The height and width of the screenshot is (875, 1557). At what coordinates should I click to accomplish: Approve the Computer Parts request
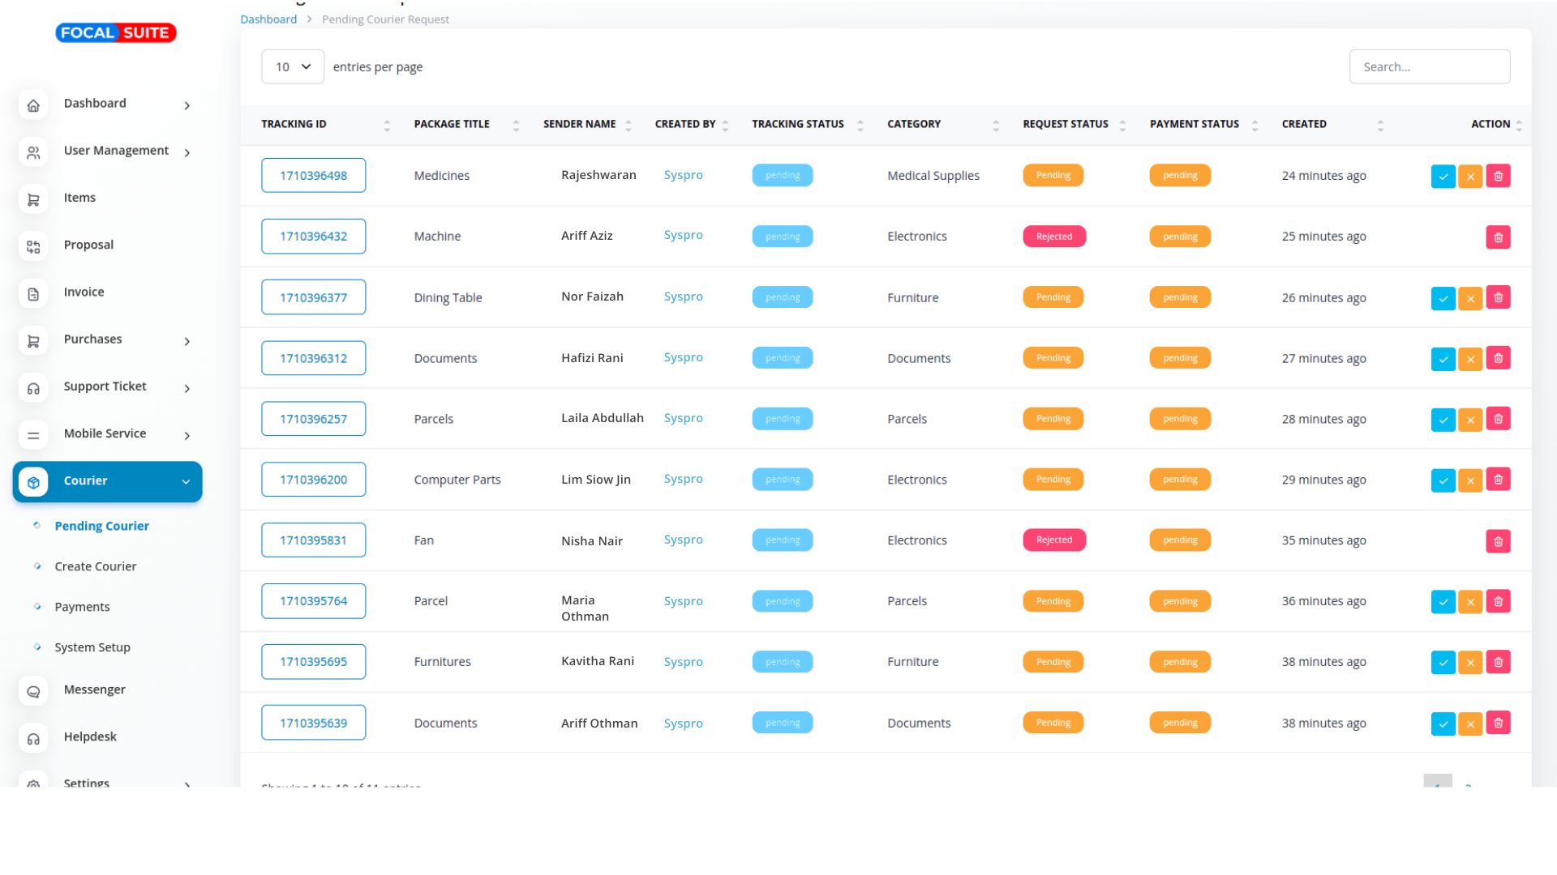1443,480
